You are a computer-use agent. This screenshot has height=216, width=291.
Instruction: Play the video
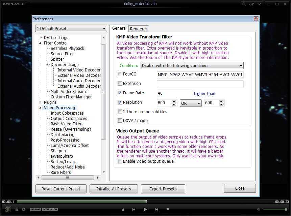tap(145, 209)
